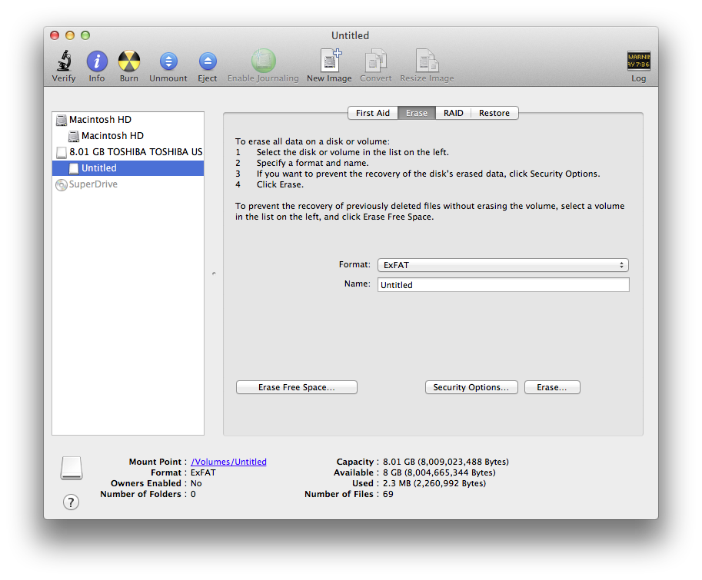Click the Available value 8 GB
Viewport: 702px width, 580px height.
[x=439, y=472]
